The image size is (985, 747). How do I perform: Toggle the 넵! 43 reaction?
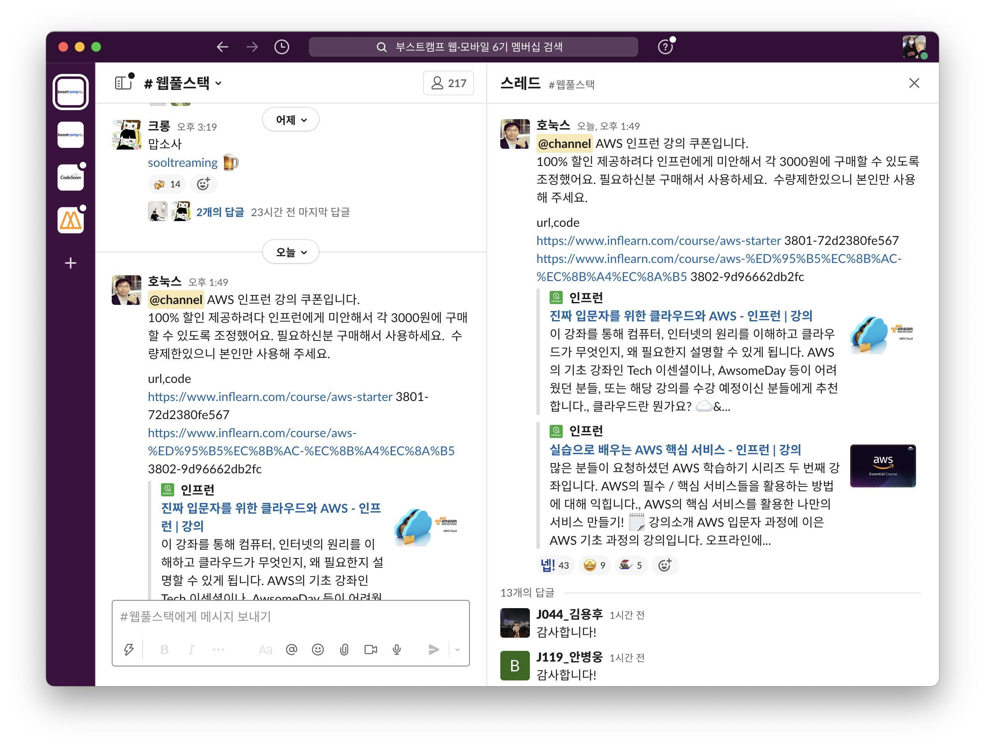point(555,565)
